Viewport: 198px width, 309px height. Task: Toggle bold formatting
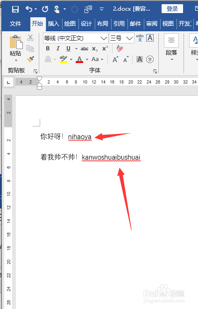point(48,49)
